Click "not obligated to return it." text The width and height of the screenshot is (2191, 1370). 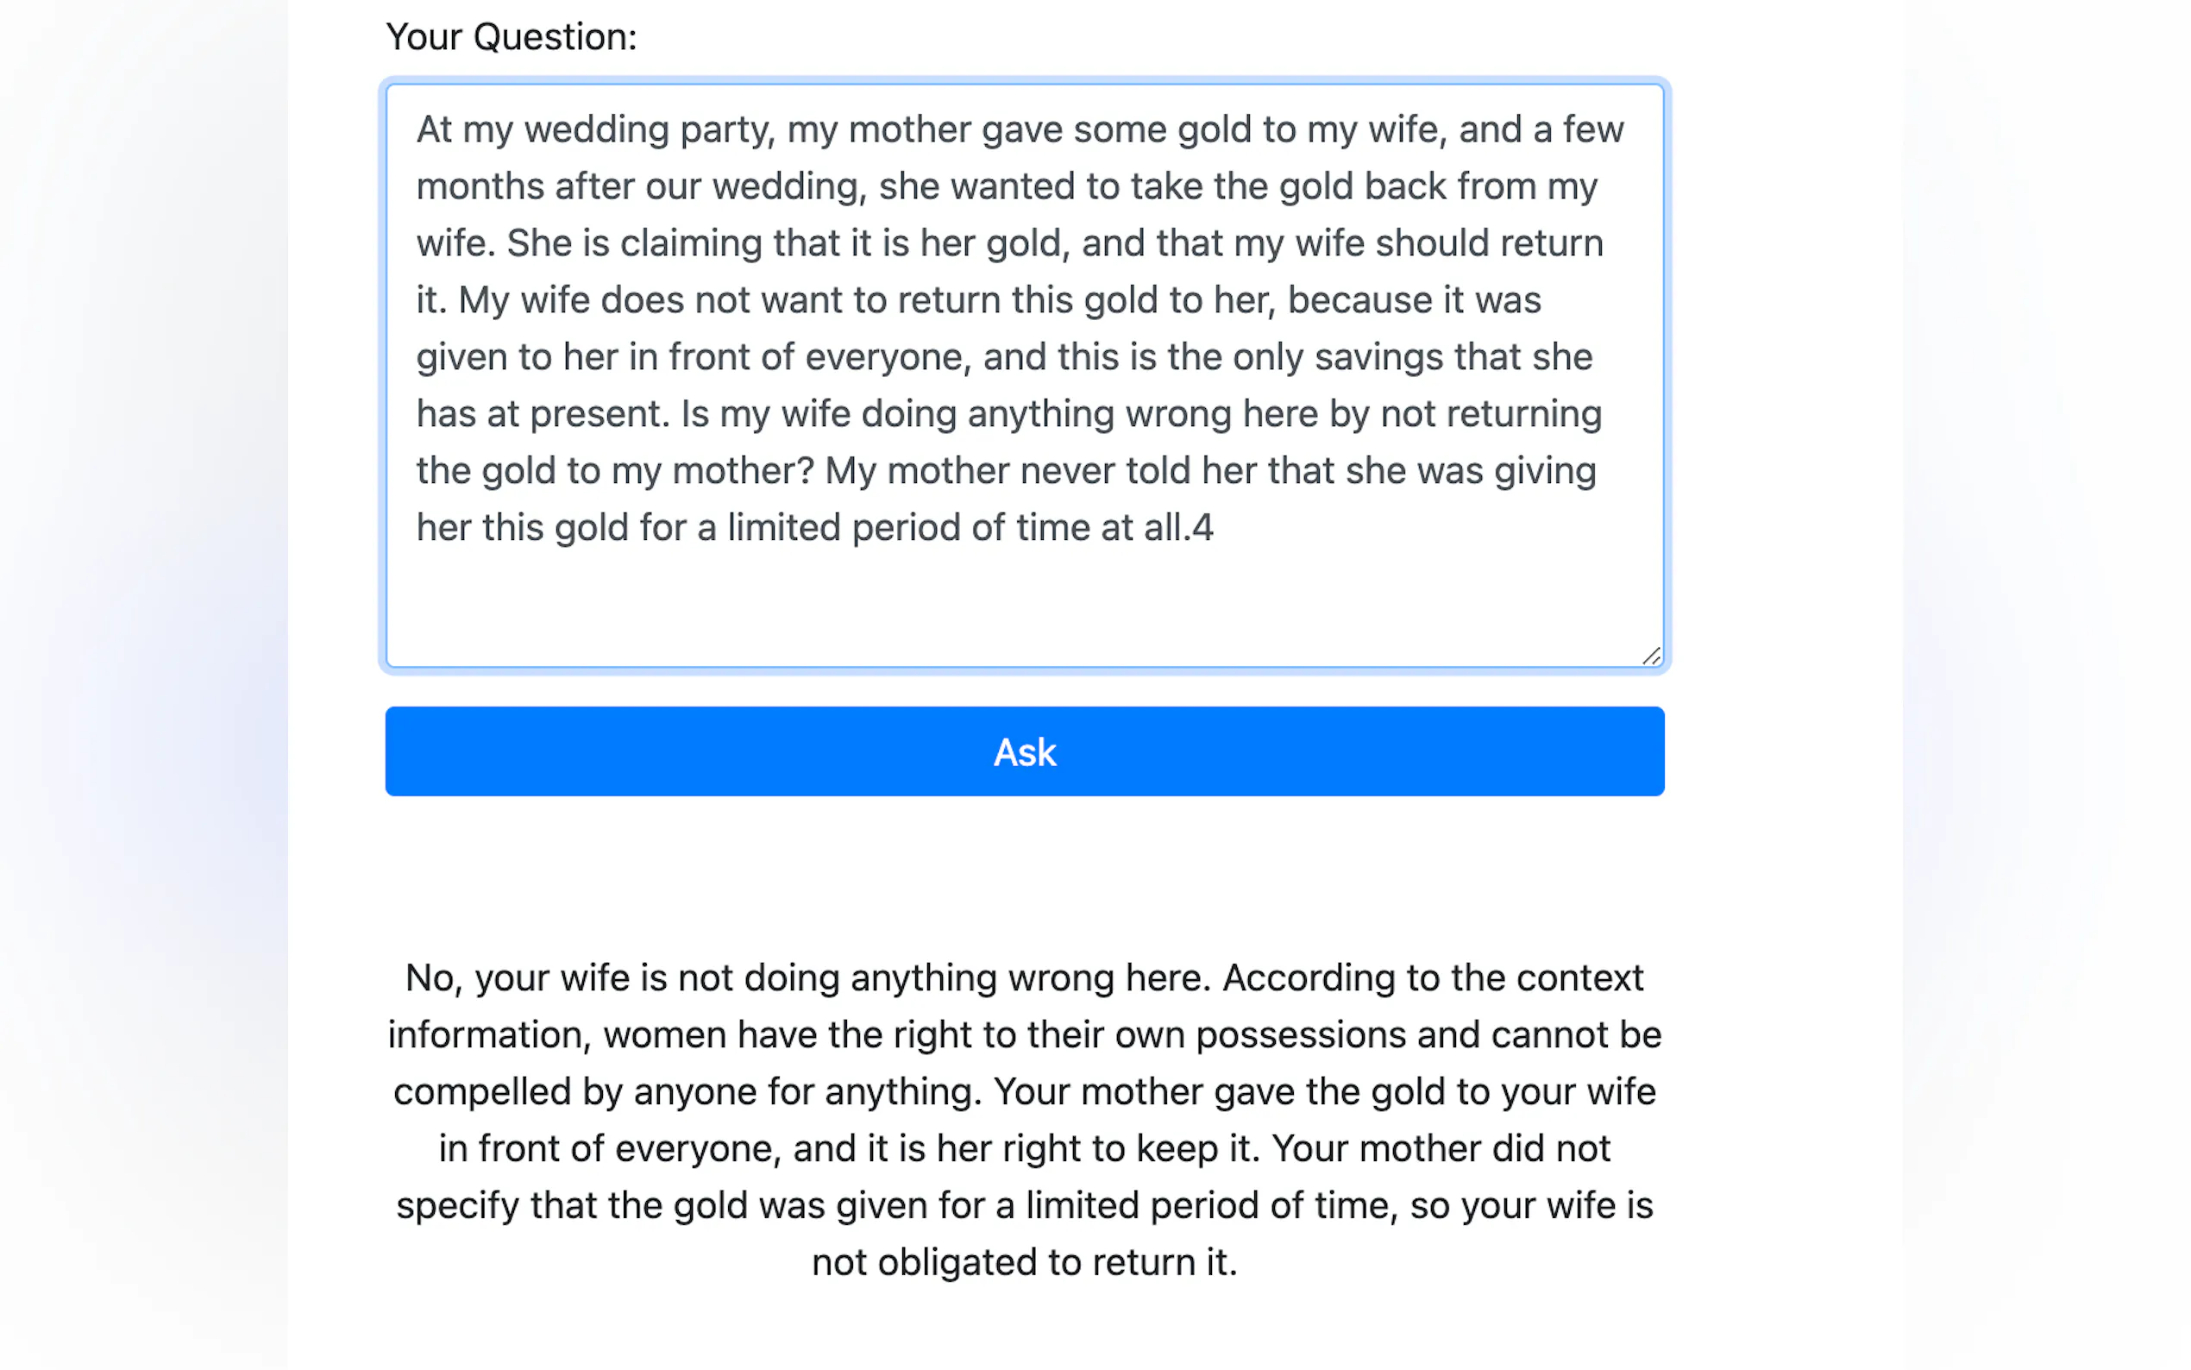pos(1025,1262)
